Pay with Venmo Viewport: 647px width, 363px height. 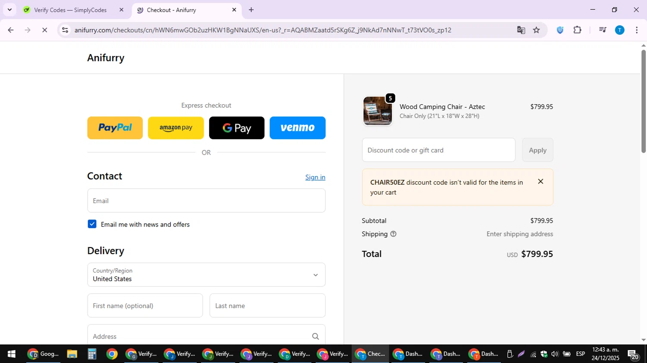[x=298, y=128]
